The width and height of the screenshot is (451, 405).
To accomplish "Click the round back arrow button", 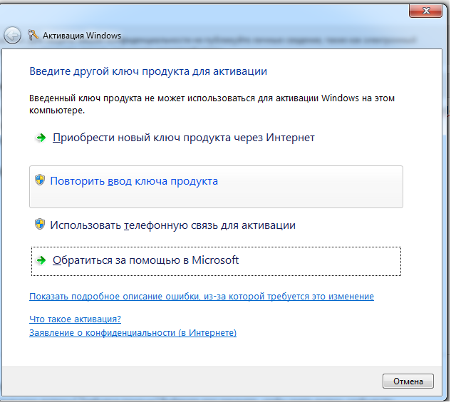I will (x=12, y=36).
